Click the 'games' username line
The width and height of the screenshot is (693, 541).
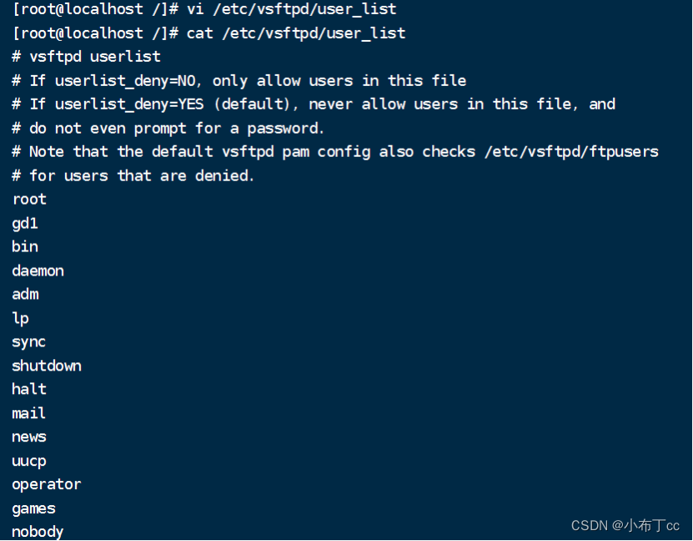click(x=33, y=508)
